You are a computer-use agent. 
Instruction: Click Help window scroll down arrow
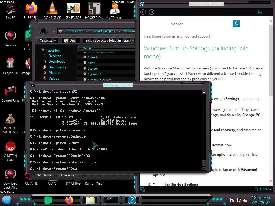(x=271, y=181)
